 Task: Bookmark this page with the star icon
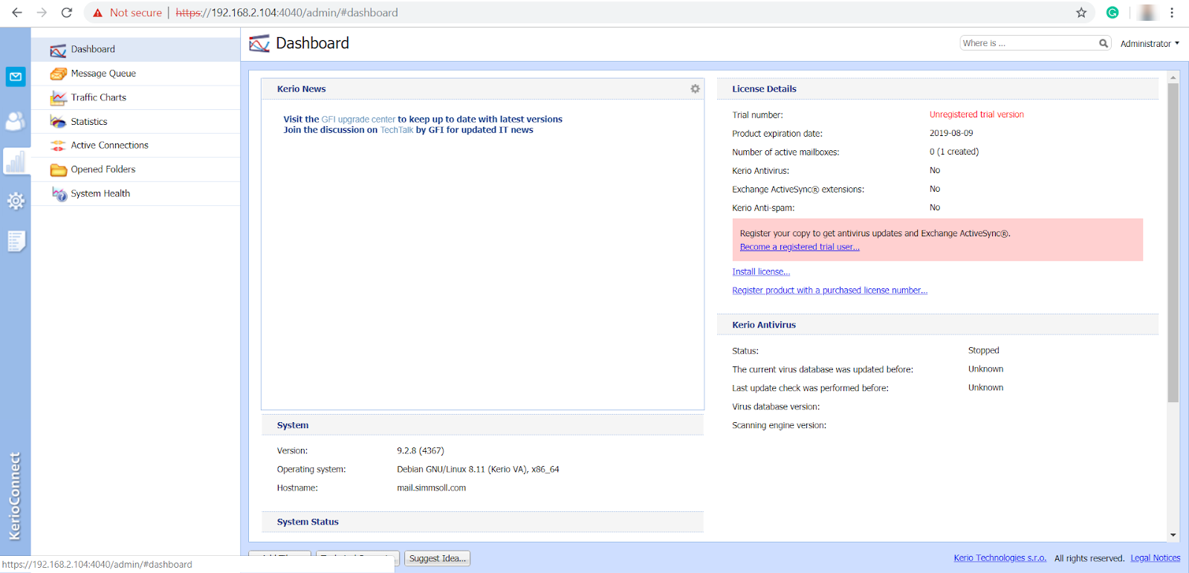pyautogui.click(x=1081, y=13)
